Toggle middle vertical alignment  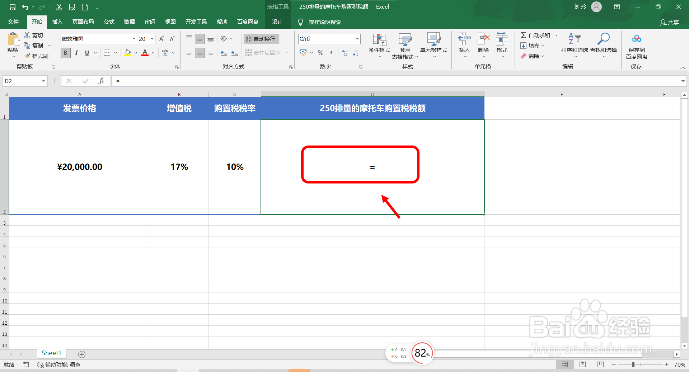pyautogui.click(x=200, y=39)
